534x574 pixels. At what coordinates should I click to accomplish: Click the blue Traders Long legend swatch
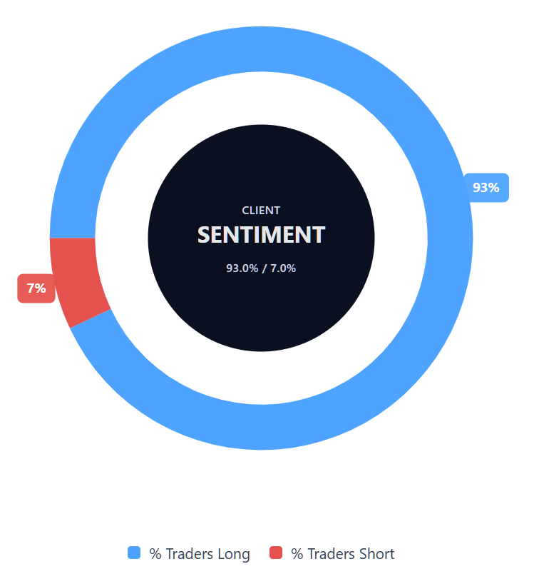[134, 553]
